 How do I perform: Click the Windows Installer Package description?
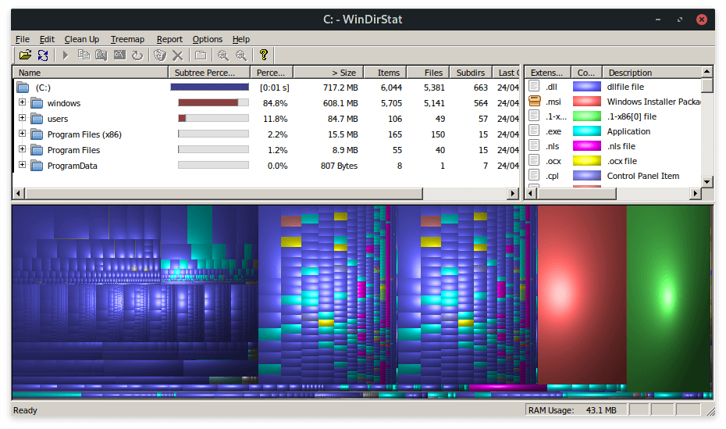click(x=653, y=102)
